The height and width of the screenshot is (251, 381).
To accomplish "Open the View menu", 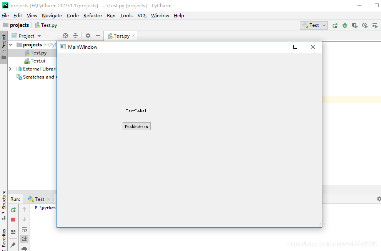I will point(32,15).
